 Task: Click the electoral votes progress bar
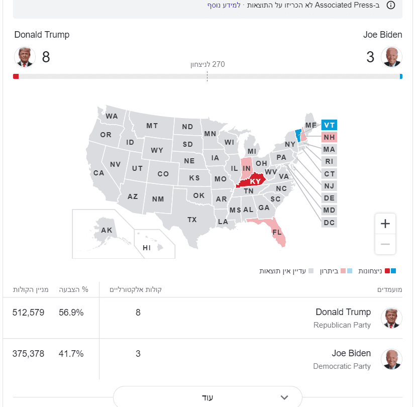(x=207, y=76)
